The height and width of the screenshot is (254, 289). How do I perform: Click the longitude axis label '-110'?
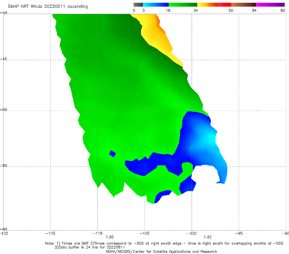click(97, 233)
